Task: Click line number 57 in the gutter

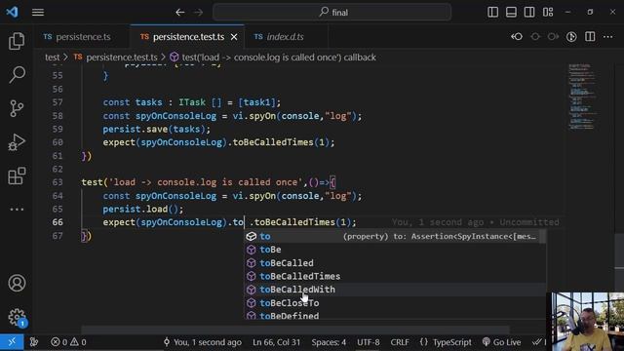Action: point(58,102)
